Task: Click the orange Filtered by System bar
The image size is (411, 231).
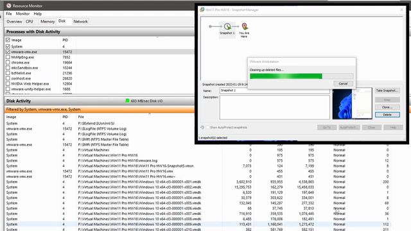Action: click(100, 110)
